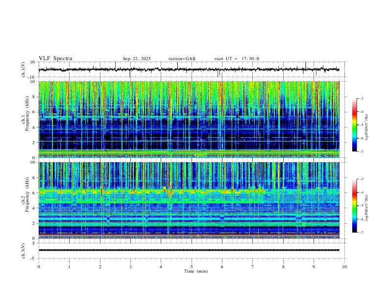The width and height of the screenshot is (388, 299).
Task: Click the date label "Sep. 22, 2025"
Action: (x=137, y=59)
